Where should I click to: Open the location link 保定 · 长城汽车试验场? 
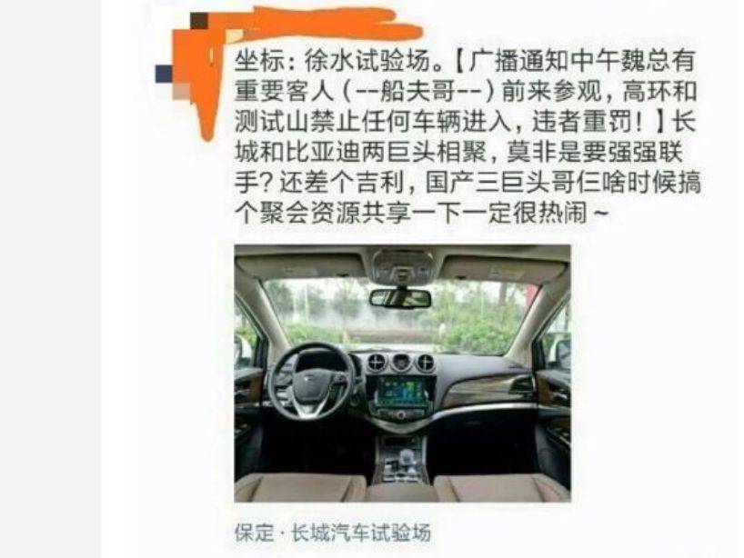point(333,533)
